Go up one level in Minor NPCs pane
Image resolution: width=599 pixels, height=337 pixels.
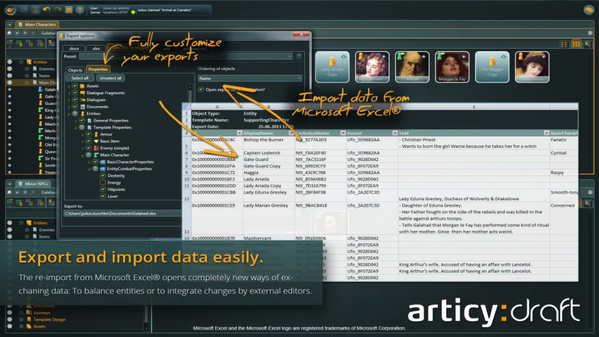pyautogui.click(x=17, y=192)
